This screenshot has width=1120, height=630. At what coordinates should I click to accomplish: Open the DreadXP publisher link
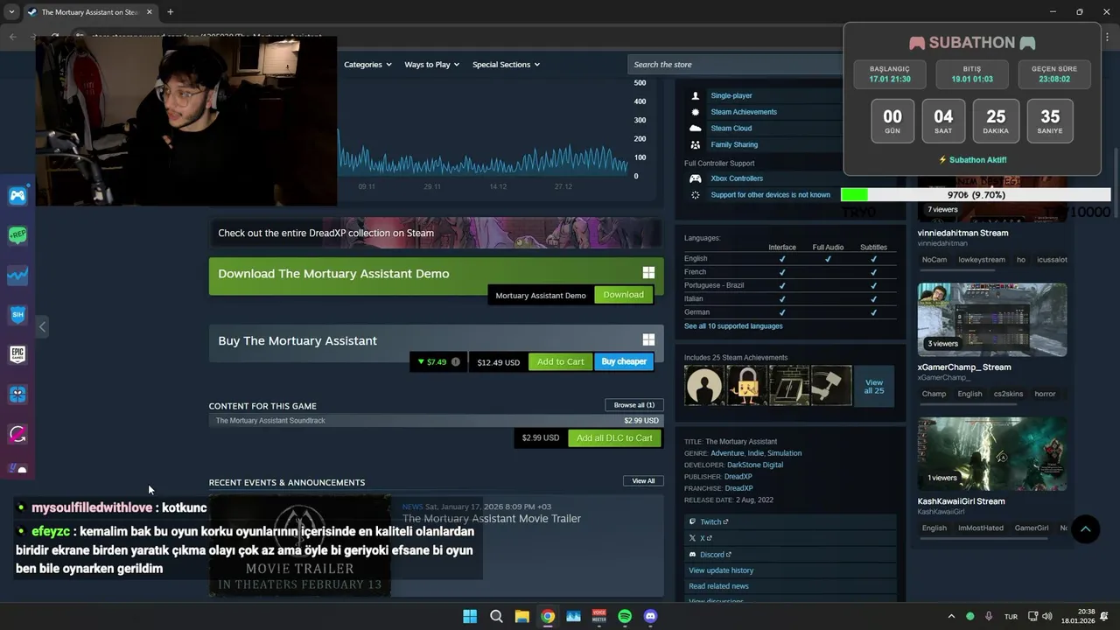(x=738, y=477)
